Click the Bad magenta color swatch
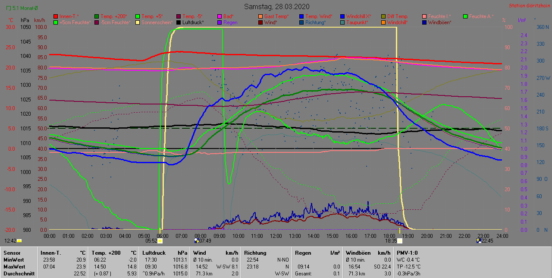 pyautogui.click(x=220, y=16)
